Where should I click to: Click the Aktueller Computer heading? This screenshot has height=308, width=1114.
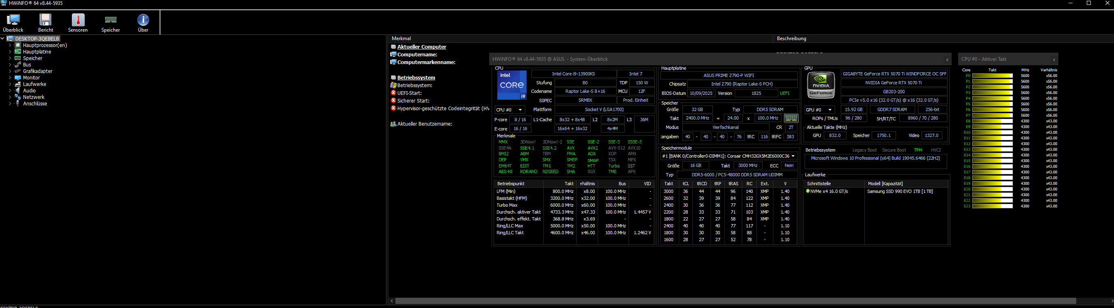422,47
